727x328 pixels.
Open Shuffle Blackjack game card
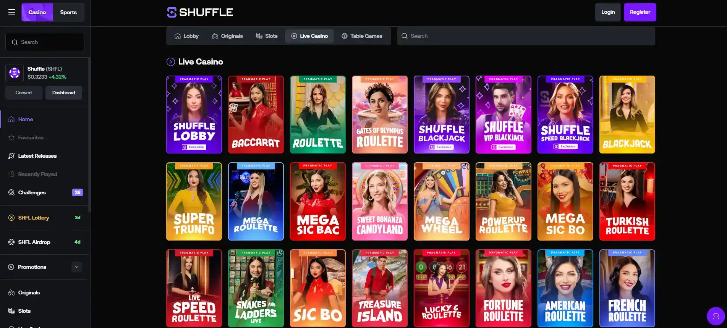point(442,115)
